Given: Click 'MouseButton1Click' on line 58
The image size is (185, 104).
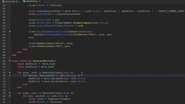Looking at the screenshot, I should 55,31.
